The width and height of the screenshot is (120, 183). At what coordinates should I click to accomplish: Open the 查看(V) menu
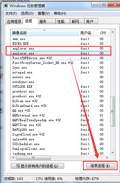(x=44, y=13)
